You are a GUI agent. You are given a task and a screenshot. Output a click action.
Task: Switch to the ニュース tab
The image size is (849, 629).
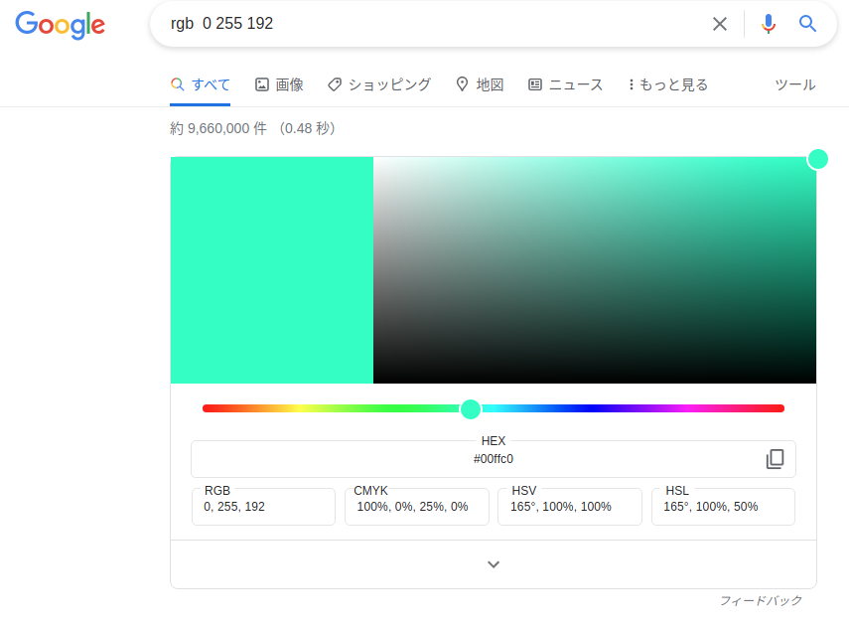(x=566, y=84)
